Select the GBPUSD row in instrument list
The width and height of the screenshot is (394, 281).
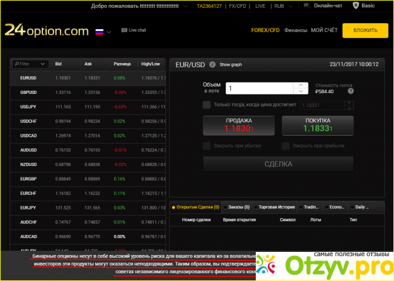tap(28, 92)
